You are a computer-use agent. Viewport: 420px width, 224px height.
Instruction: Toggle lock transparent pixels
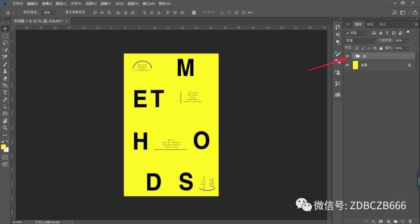click(357, 48)
